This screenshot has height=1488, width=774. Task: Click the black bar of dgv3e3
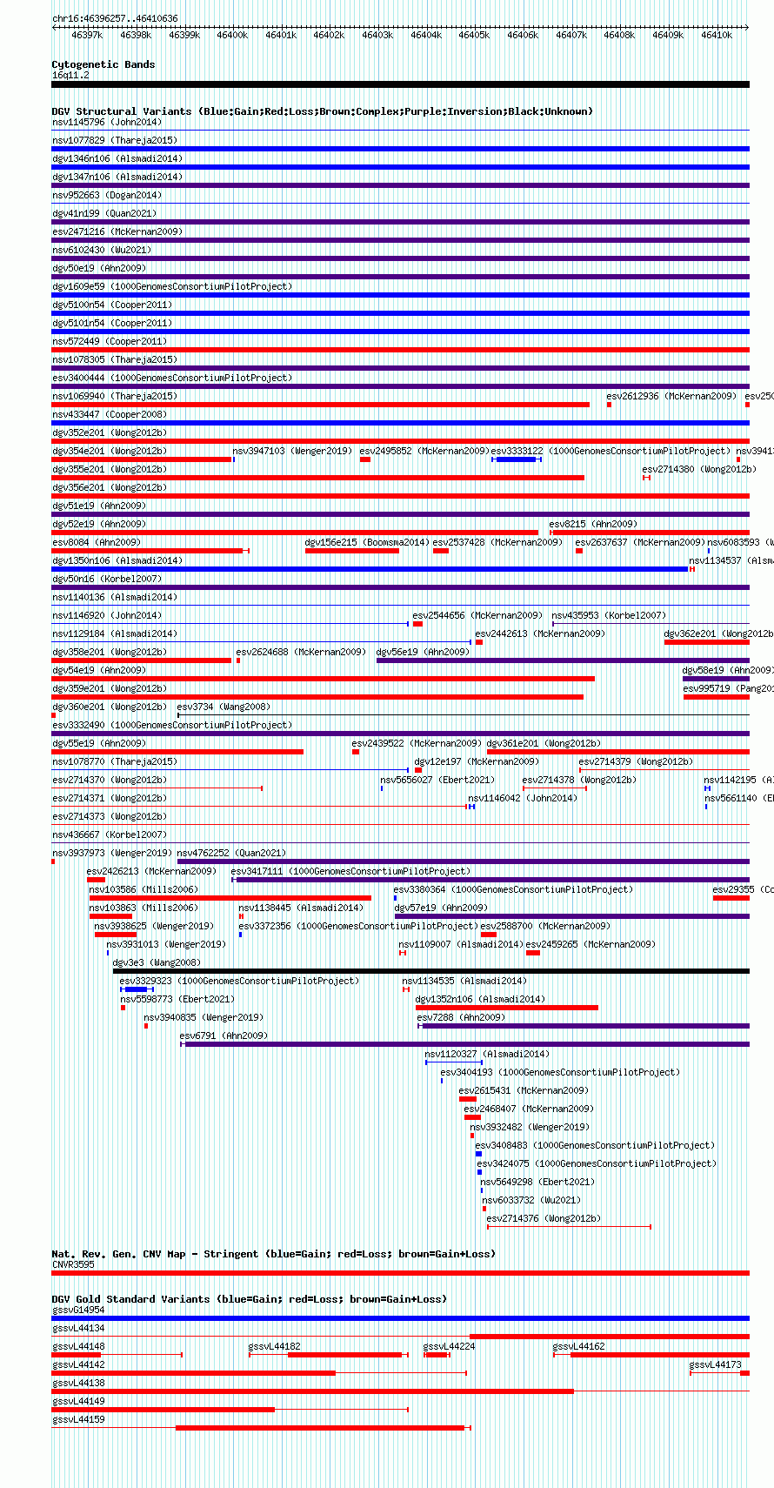point(430,971)
